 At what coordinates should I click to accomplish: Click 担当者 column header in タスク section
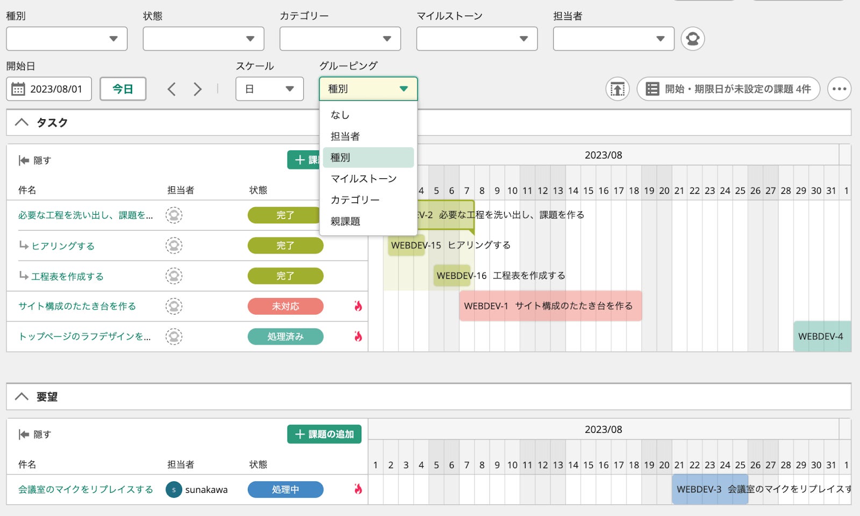pyautogui.click(x=181, y=190)
